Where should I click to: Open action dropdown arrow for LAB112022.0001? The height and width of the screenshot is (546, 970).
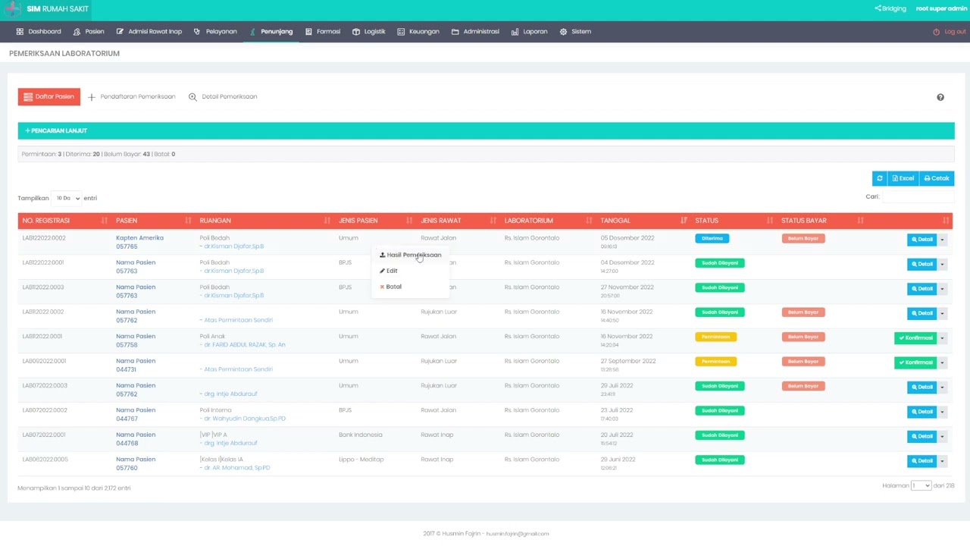[x=942, y=338]
